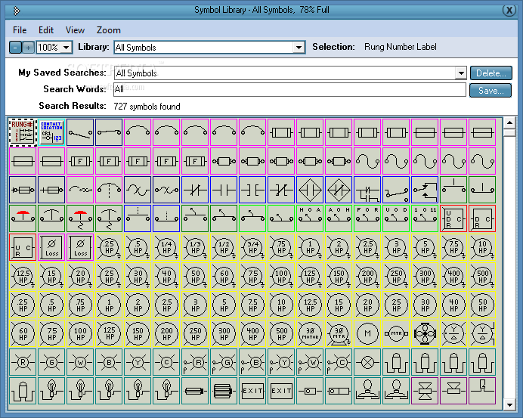
Task: Select the first EXIT sign symbol
Action: 252,391
